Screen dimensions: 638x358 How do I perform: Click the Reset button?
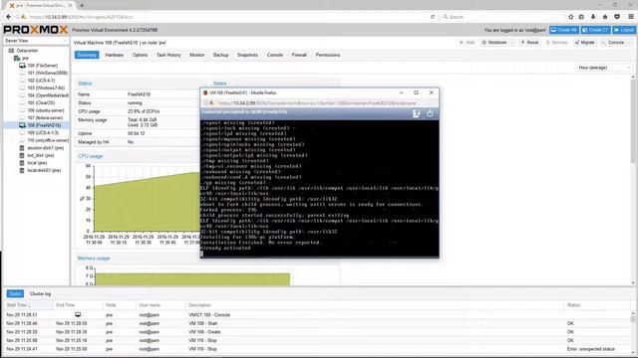529,42
